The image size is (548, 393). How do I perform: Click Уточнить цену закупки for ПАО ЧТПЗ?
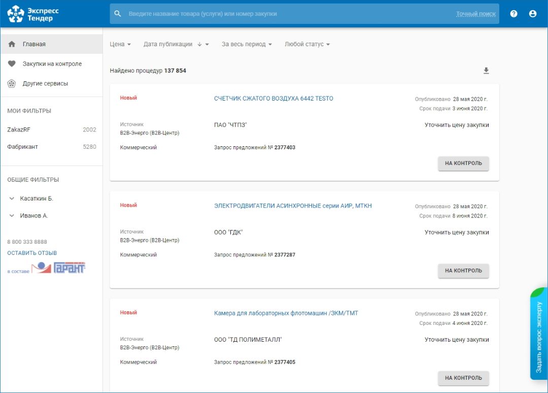(457, 125)
